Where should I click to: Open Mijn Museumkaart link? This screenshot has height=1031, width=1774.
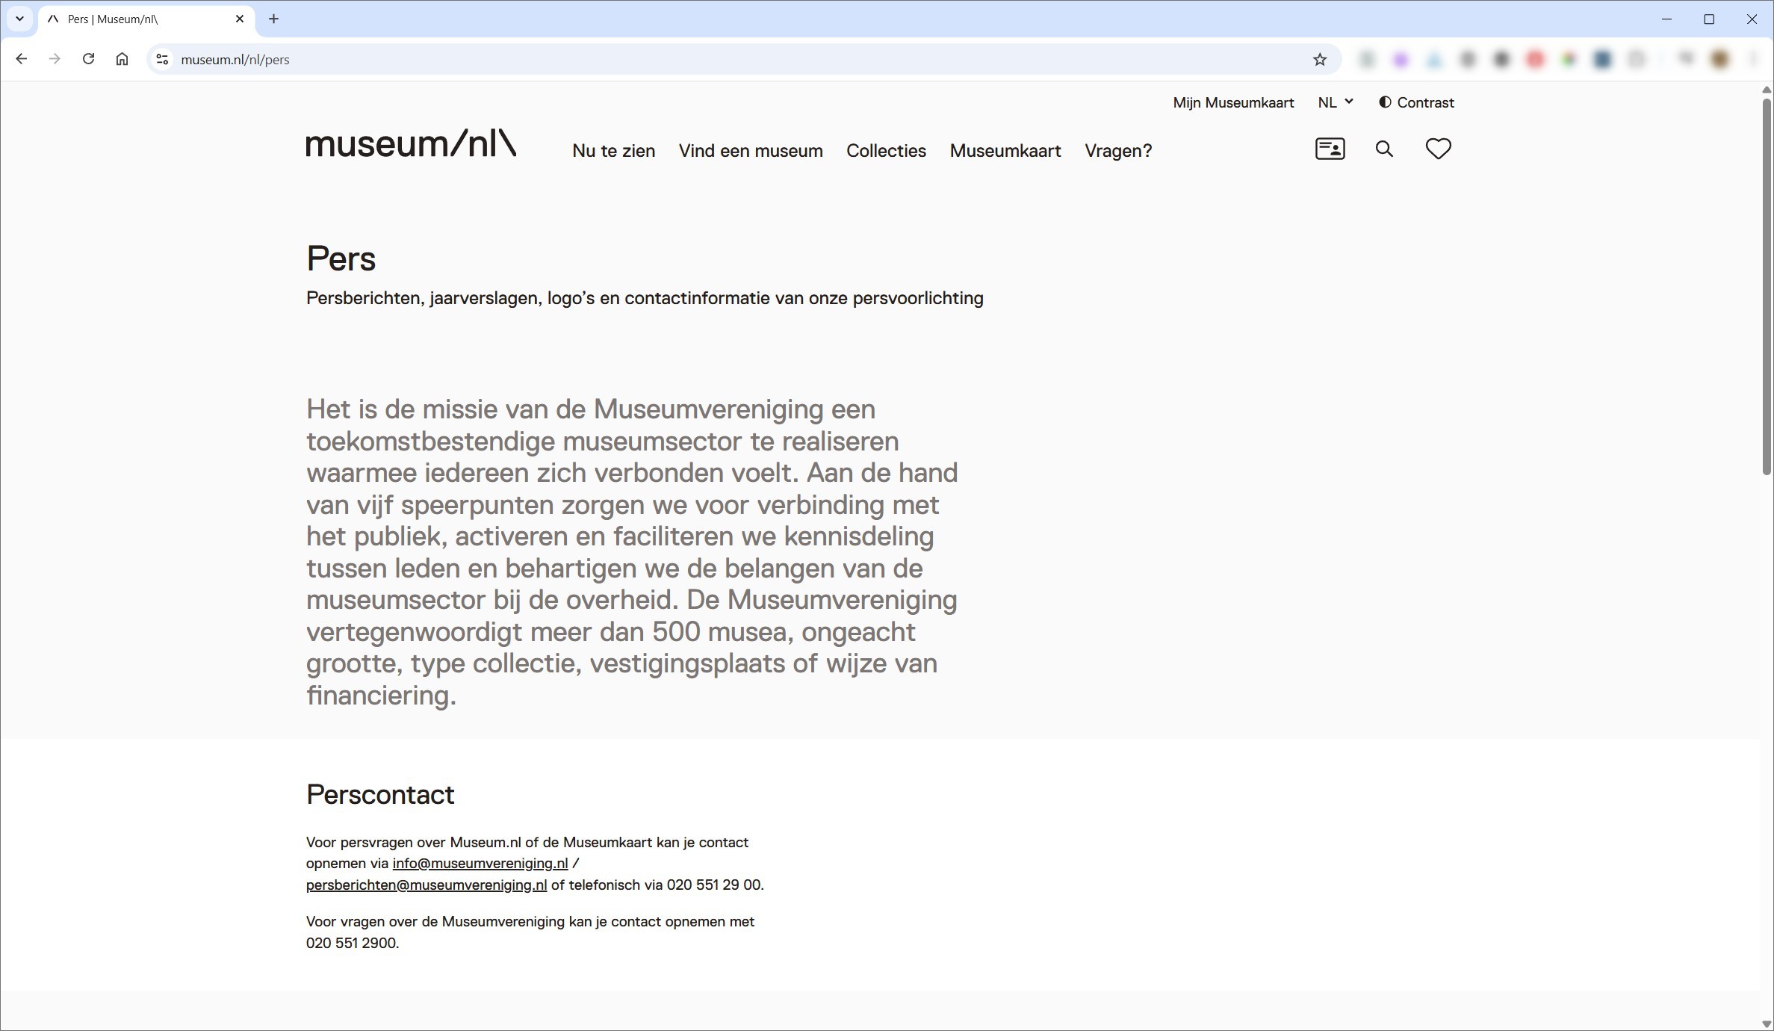tap(1233, 102)
